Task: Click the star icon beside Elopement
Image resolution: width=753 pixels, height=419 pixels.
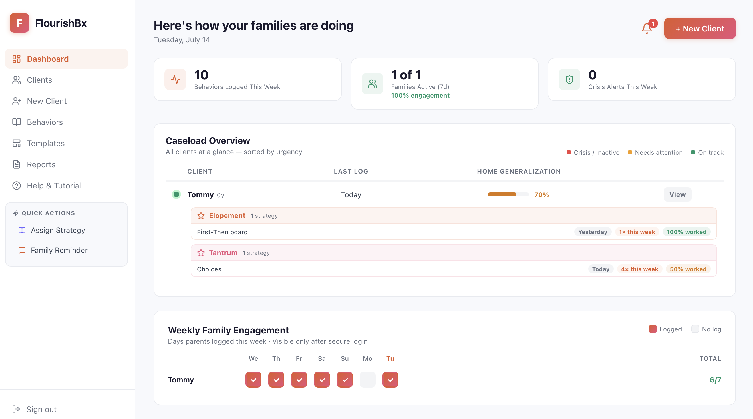Action: pos(201,216)
